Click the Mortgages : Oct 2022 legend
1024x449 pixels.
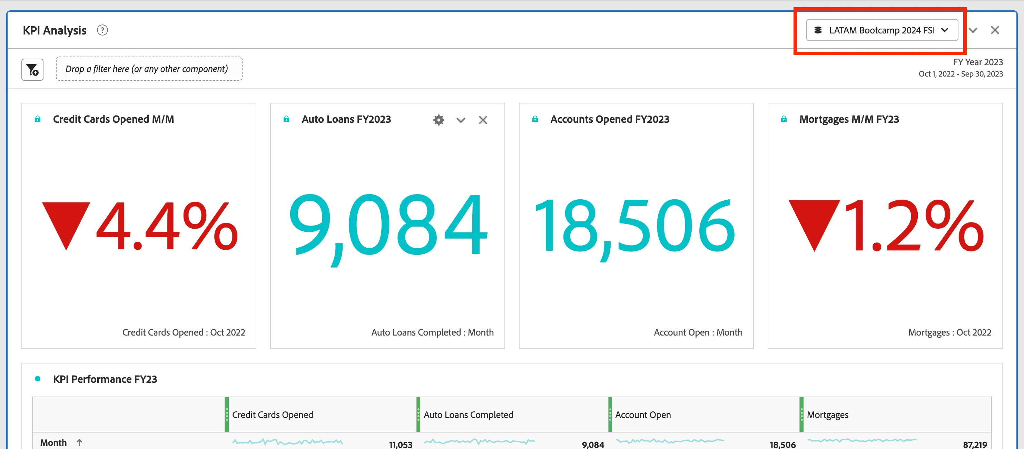(950, 332)
